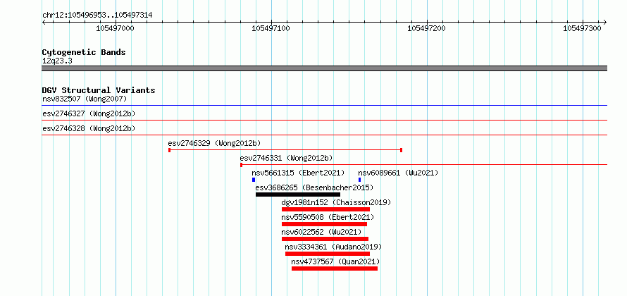Viewport: 627px width, 296px height.
Task: Open the nsv6022562 (Wu2021) label
Action: tap(321, 232)
